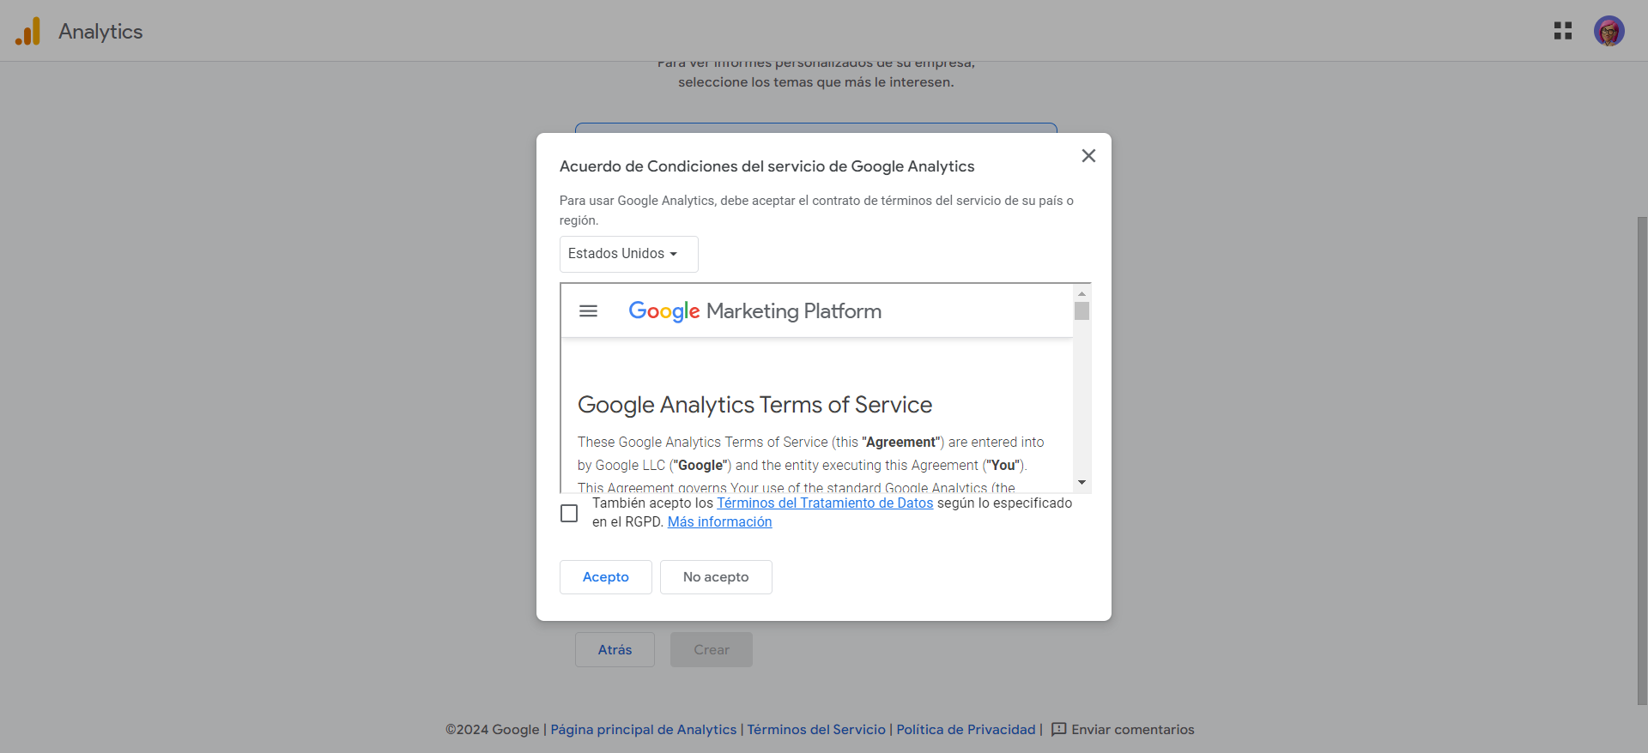Open Términos del Servicio footer link
1648x753 pixels.
816,729
